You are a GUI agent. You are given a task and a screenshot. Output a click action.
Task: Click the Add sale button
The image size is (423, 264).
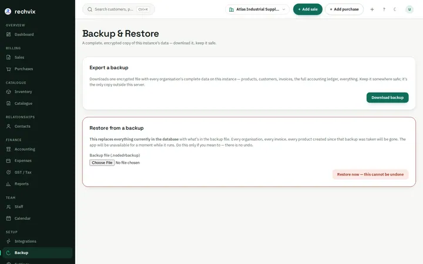[308, 9]
